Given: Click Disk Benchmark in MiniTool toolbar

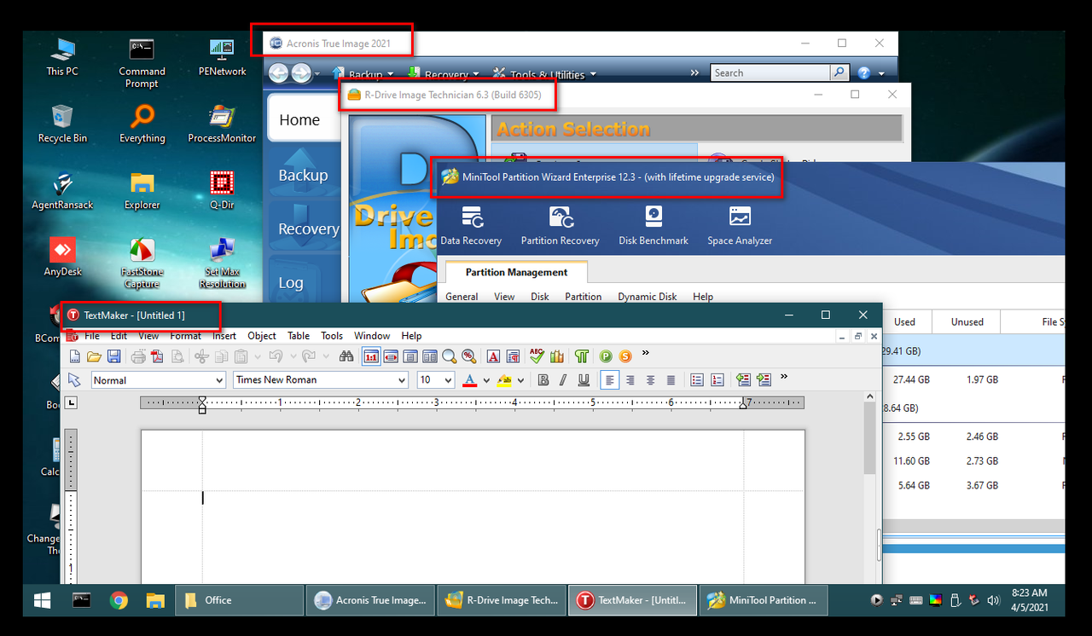Looking at the screenshot, I should [653, 226].
